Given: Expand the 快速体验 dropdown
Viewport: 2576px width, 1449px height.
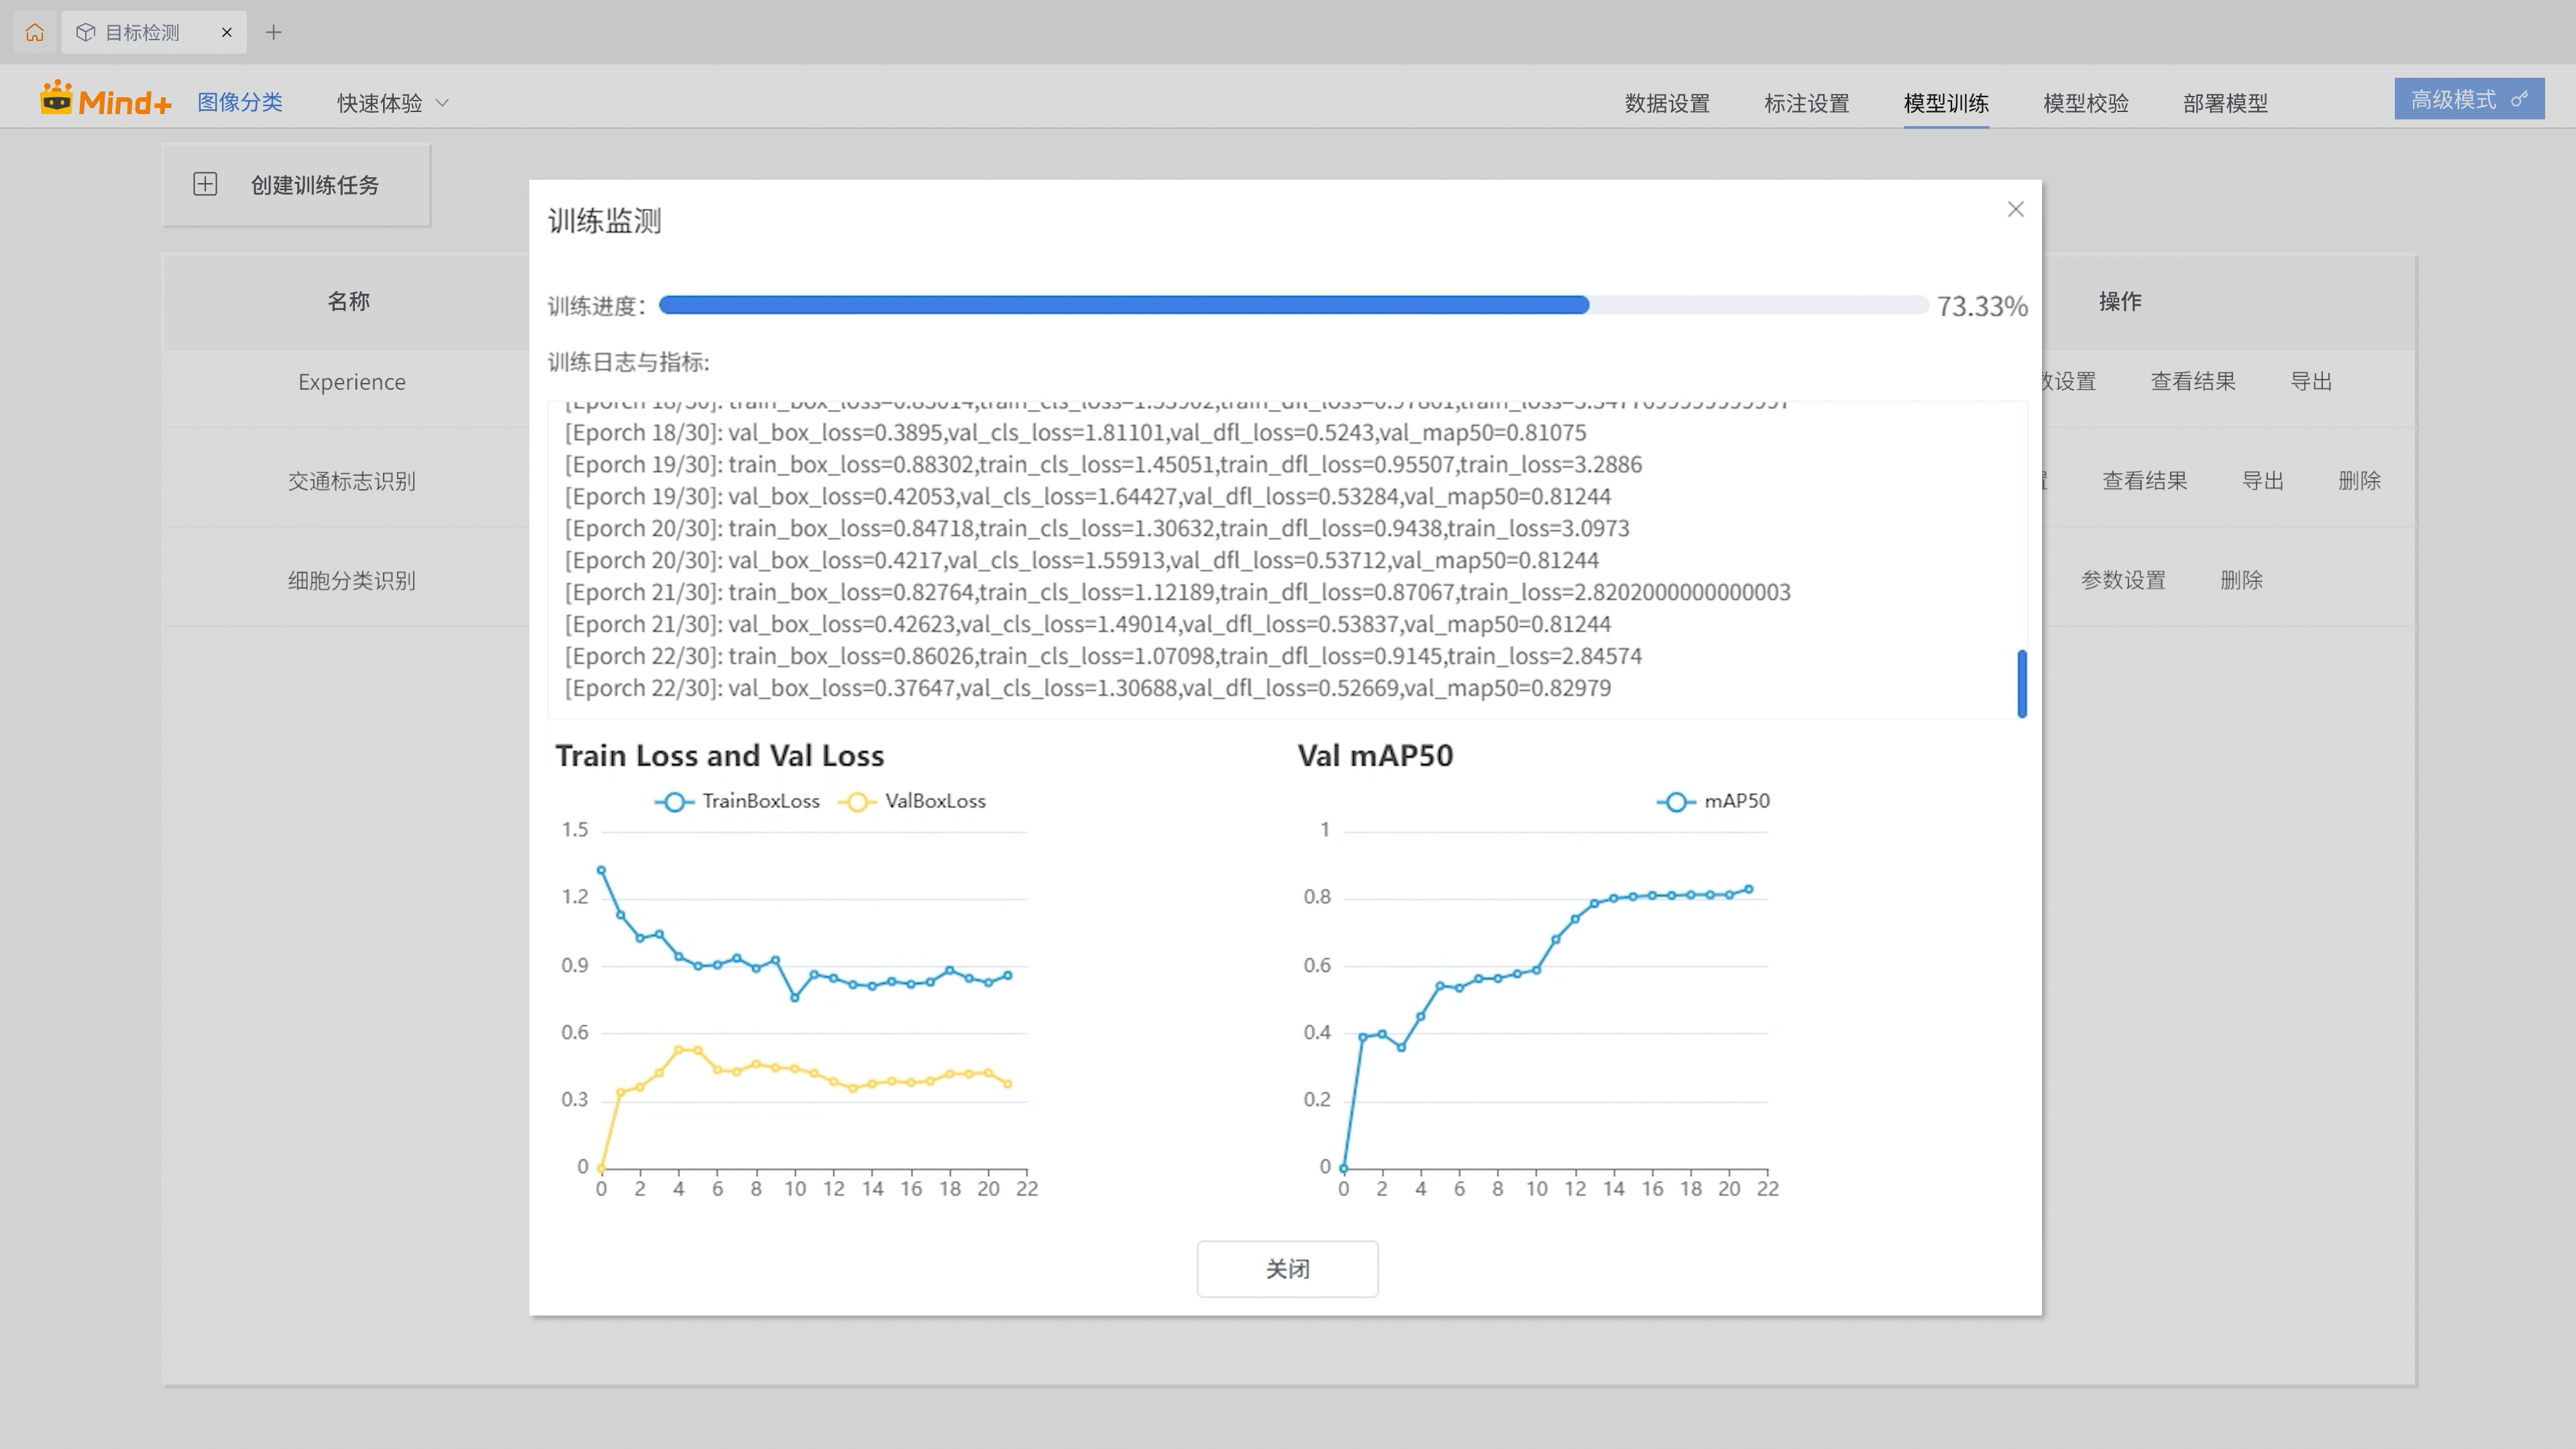Looking at the screenshot, I should (x=392, y=103).
